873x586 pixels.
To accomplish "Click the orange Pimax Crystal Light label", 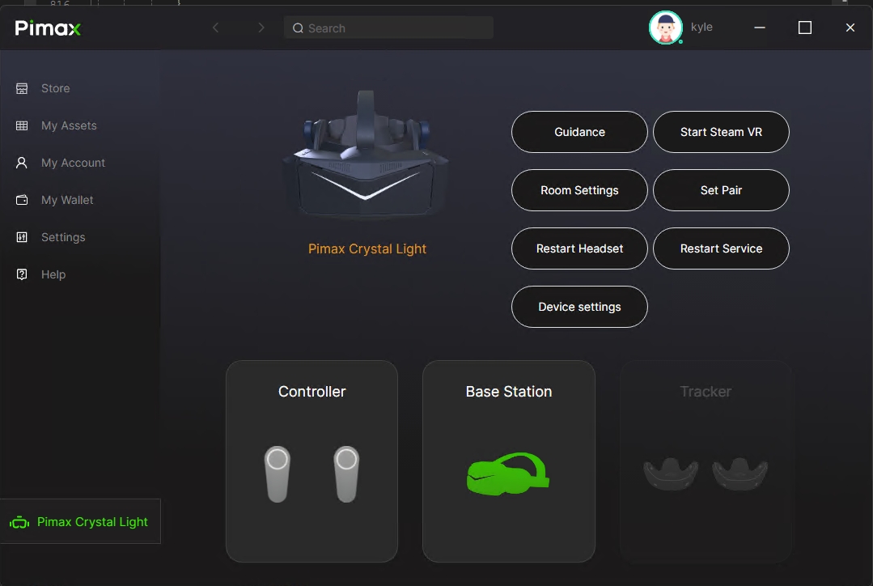I will (367, 249).
